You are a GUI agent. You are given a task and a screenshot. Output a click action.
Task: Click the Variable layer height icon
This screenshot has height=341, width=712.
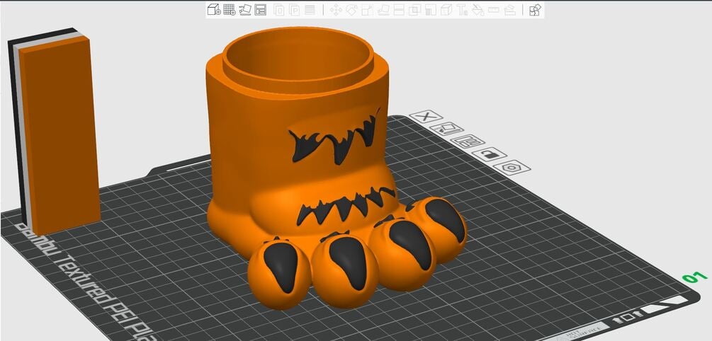click(310, 9)
